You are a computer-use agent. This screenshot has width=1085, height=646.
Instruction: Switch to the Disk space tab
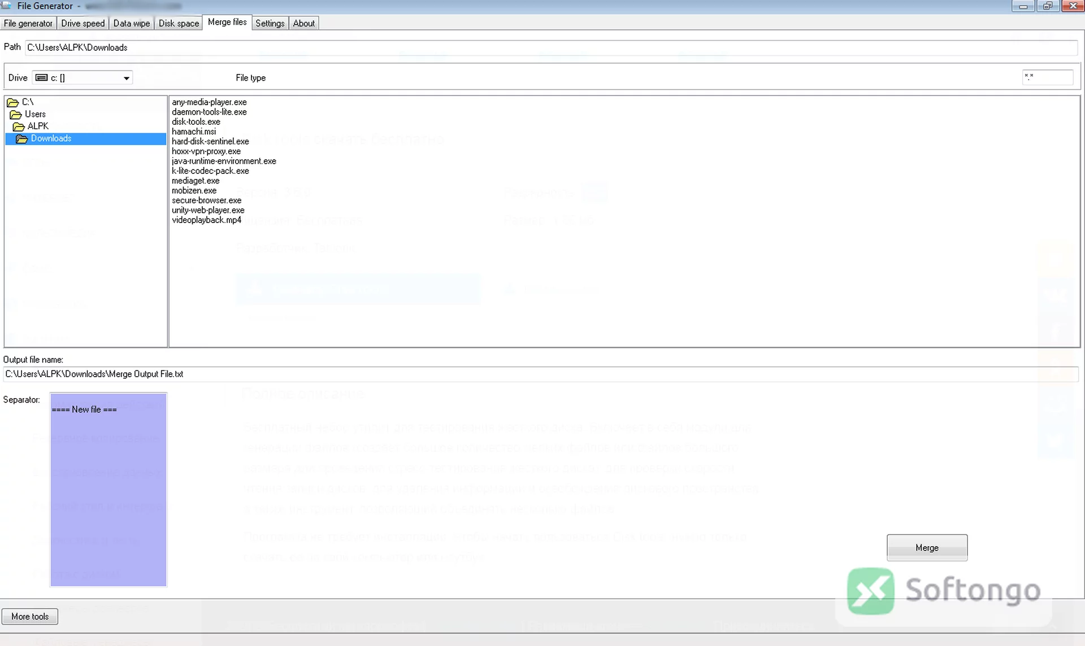pyautogui.click(x=179, y=23)
